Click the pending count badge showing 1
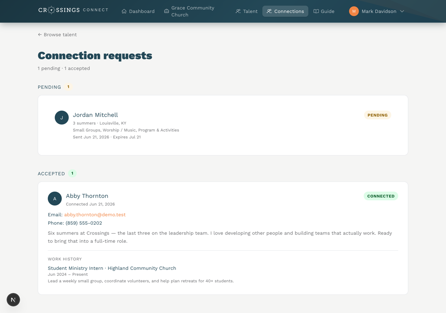The image size is (446, 313). [x=68, y=87]
